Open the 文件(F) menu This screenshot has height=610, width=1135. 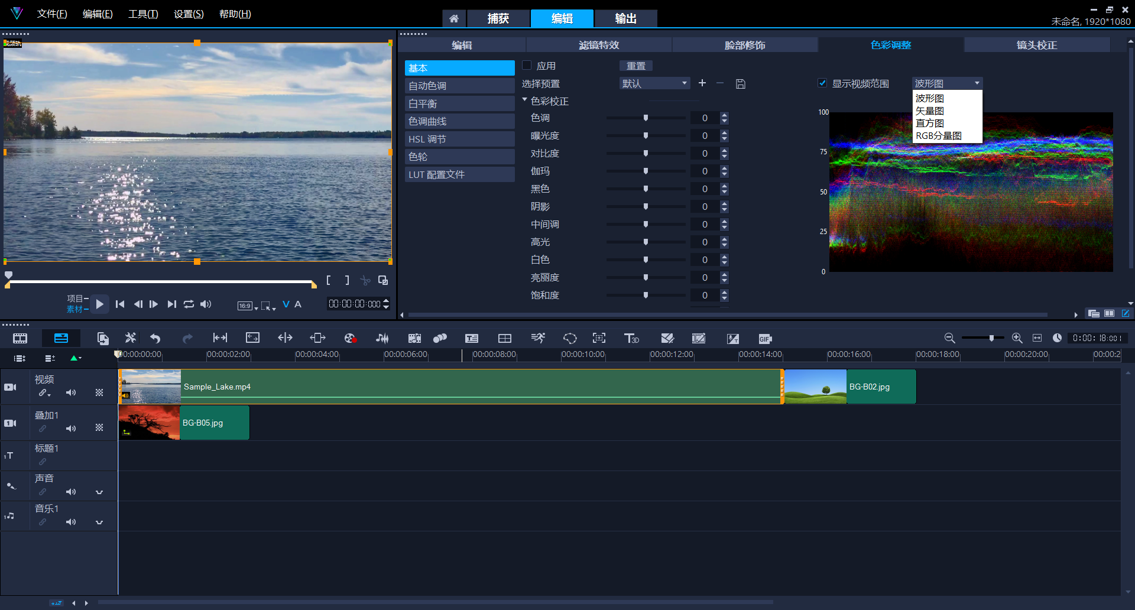[x=52, y=14]
